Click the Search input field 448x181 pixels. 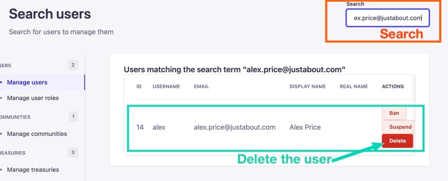(387, 18)
